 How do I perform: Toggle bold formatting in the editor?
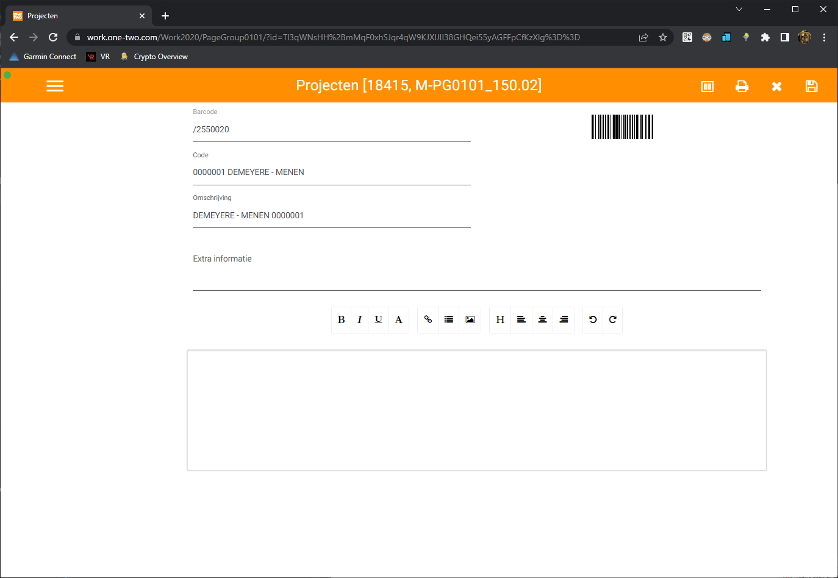tap(342, 320)
